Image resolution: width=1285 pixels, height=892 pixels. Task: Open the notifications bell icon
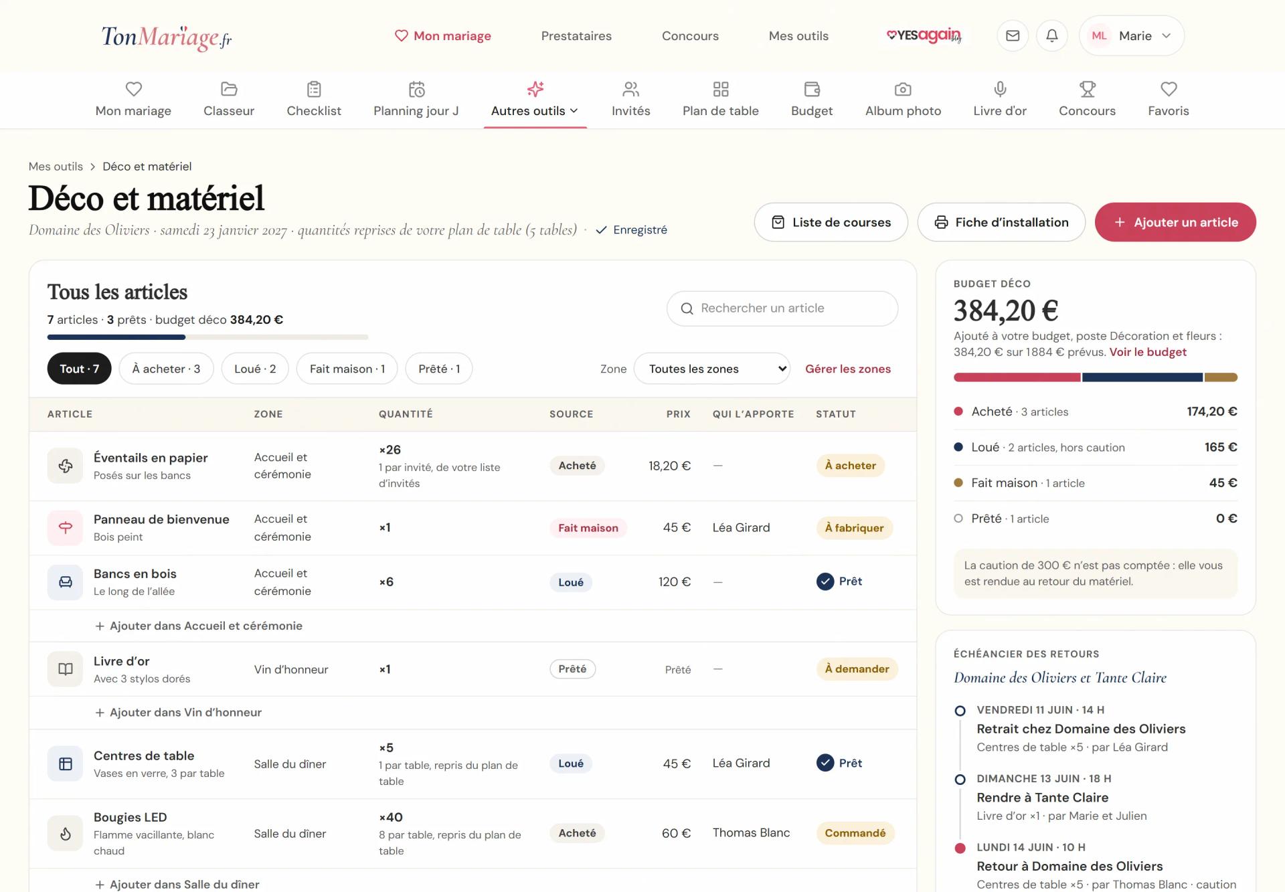(x=1052, y=35)
